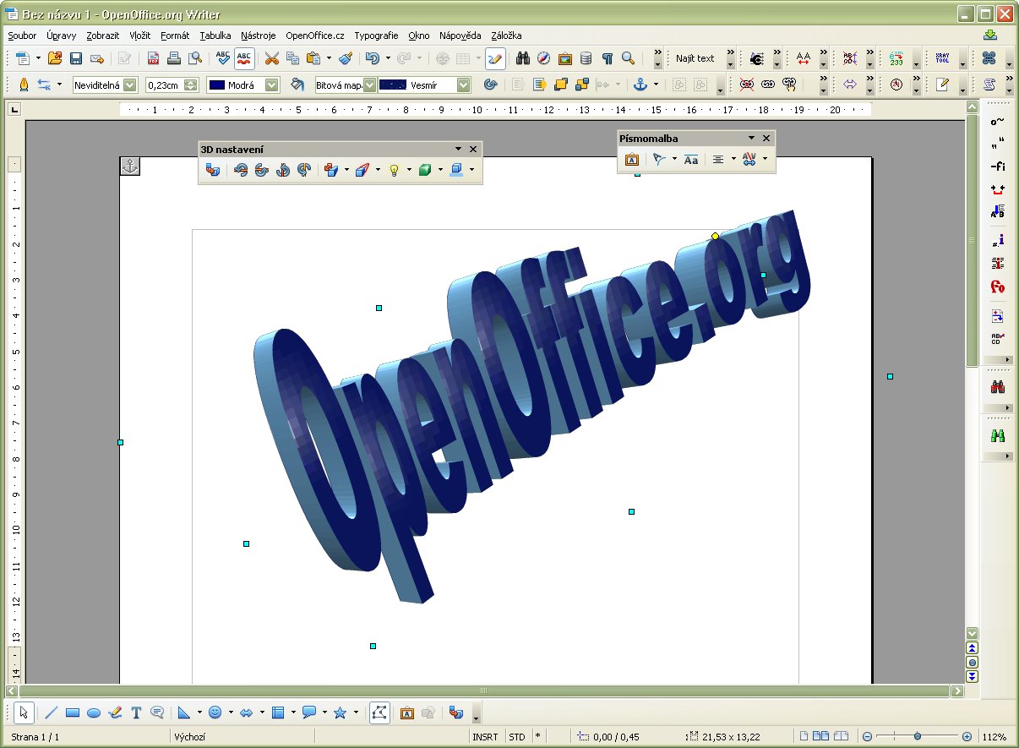The height and width of the screenshot is (748, 1019).
Task: Open the fill type Bitová mapa dropdown
Action: click(369, 85)
